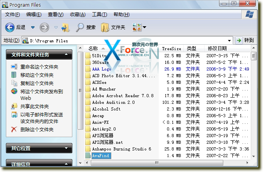Click the Forward arrow button
The image size is (263, 172).
44,27
